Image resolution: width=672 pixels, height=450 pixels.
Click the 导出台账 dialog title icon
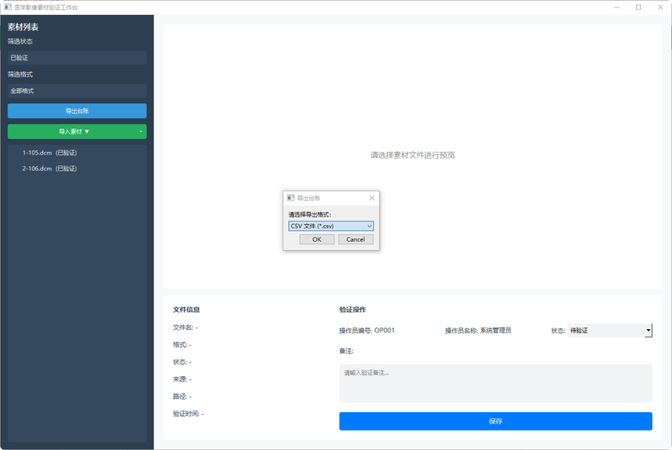pos(291,198)
